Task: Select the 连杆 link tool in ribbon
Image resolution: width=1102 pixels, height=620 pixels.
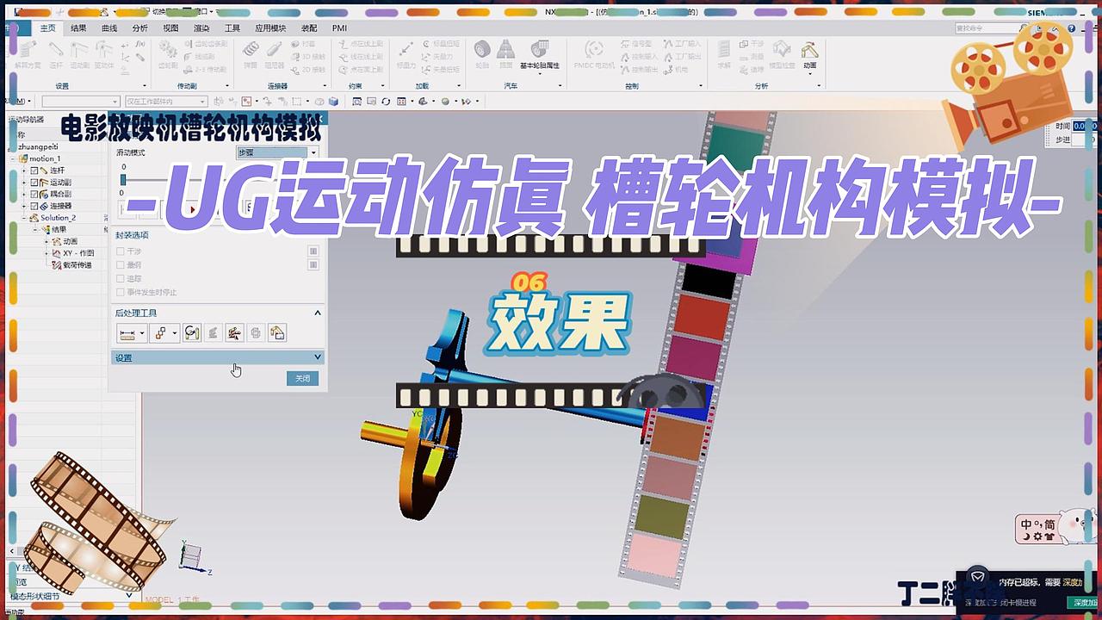Action: (57, 53)
